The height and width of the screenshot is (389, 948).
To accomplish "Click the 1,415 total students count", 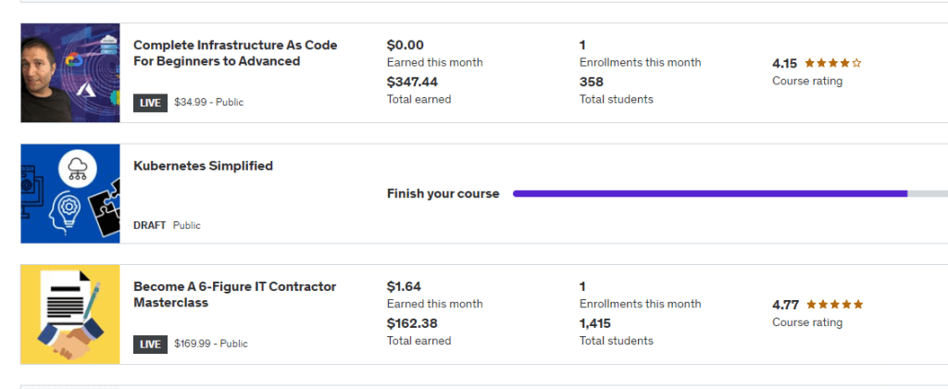I will click(x=595, y=323).
